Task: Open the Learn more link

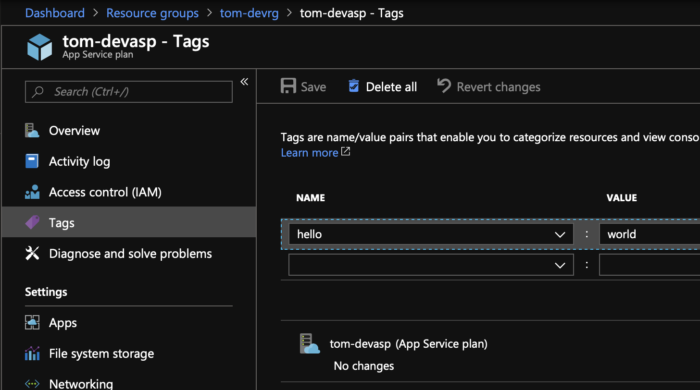Action: [x=309, y=152]
